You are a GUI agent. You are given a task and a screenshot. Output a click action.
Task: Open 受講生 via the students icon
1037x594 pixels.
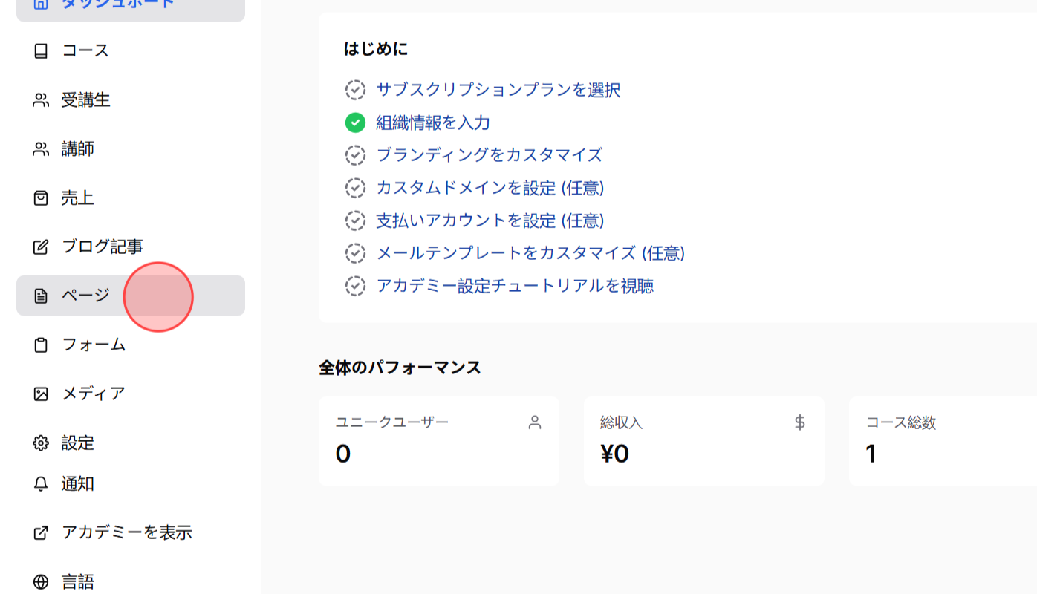click(x=41, y=99)
